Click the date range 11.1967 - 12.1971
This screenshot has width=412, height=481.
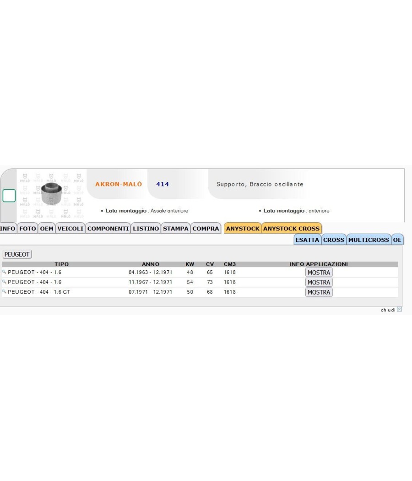click(151, 282)
